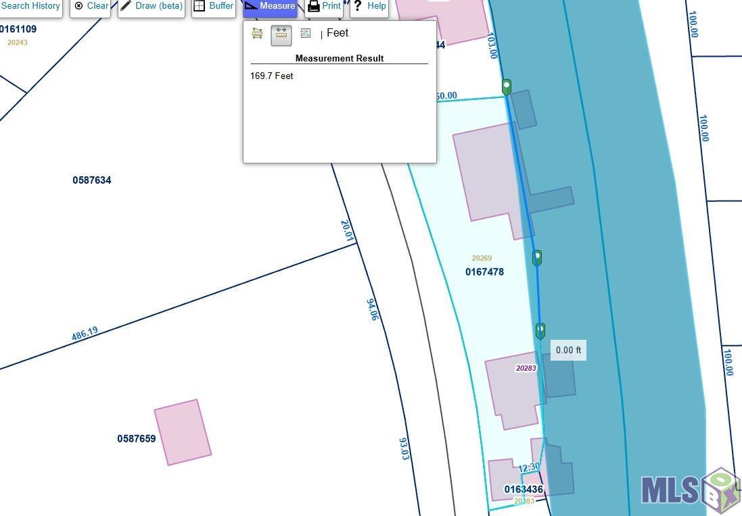Click address label 20243
This screenshot has width=742, height=516.
point(18,43)
